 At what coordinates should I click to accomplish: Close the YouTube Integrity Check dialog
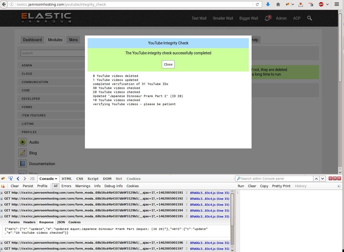tap(168, 64)
